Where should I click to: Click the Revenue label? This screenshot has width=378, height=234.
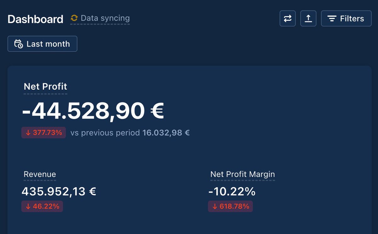point(40,174)
